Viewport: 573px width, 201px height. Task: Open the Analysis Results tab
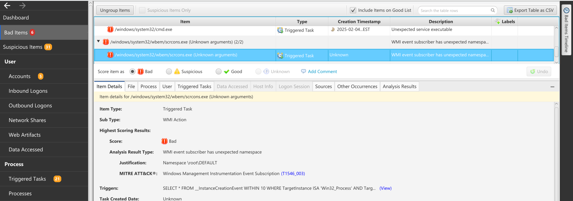(x=400, y=86)
